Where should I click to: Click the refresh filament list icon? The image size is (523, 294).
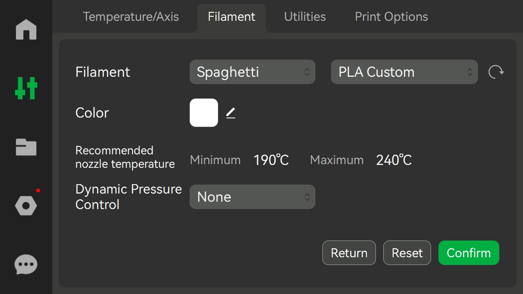click(x=496, y=72)
